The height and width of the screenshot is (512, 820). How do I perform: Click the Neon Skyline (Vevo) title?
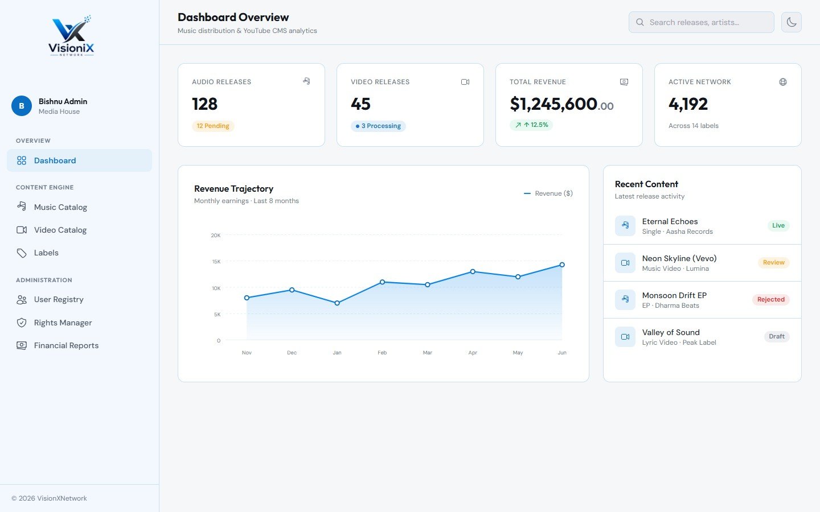click(x=679, y=258)
